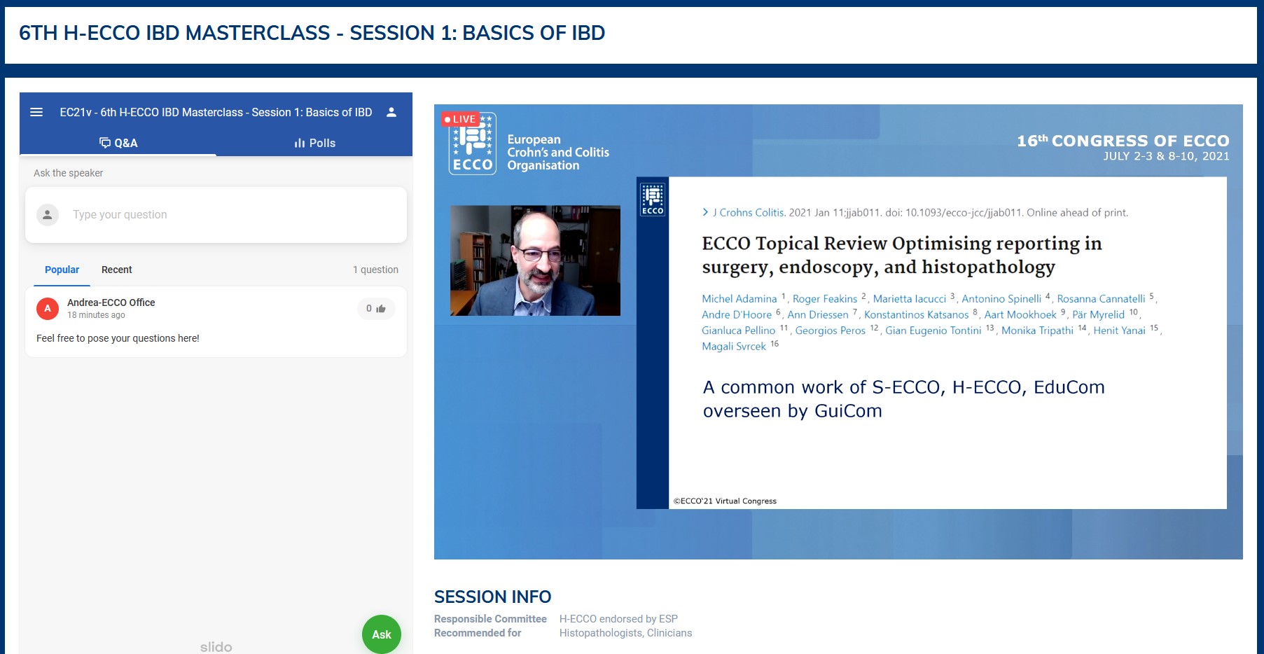Screen dimensions: 1264x654
Task: Click author Marietta Iacucci
Action: 909,299
